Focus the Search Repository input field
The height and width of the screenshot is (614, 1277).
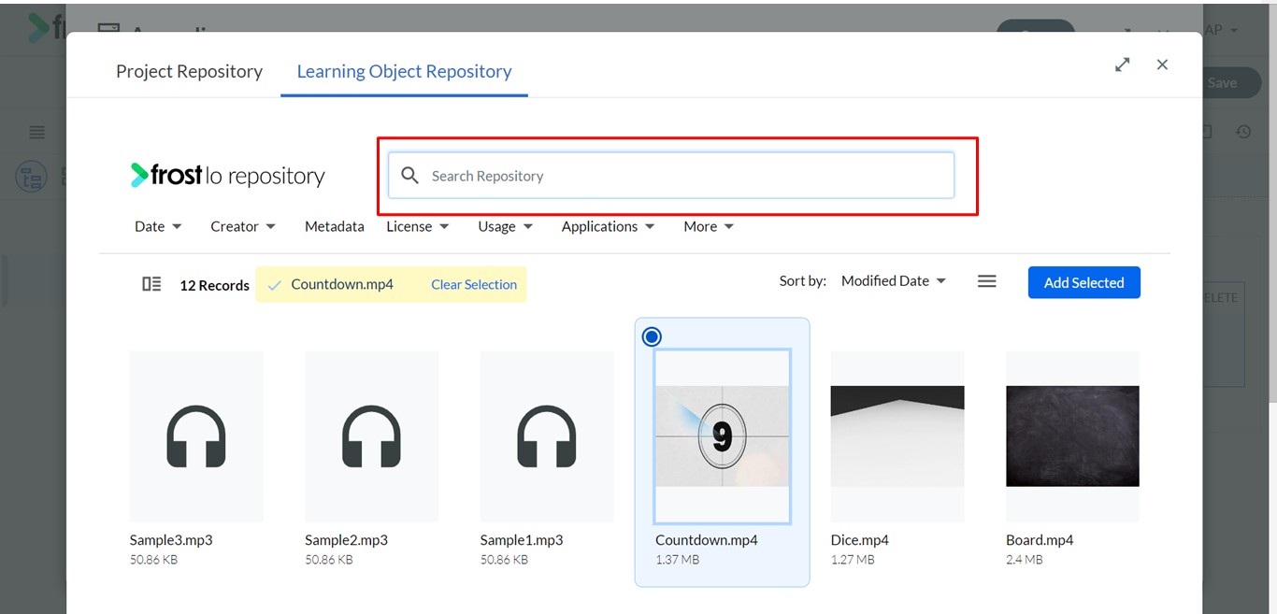[x=671, y=176]
